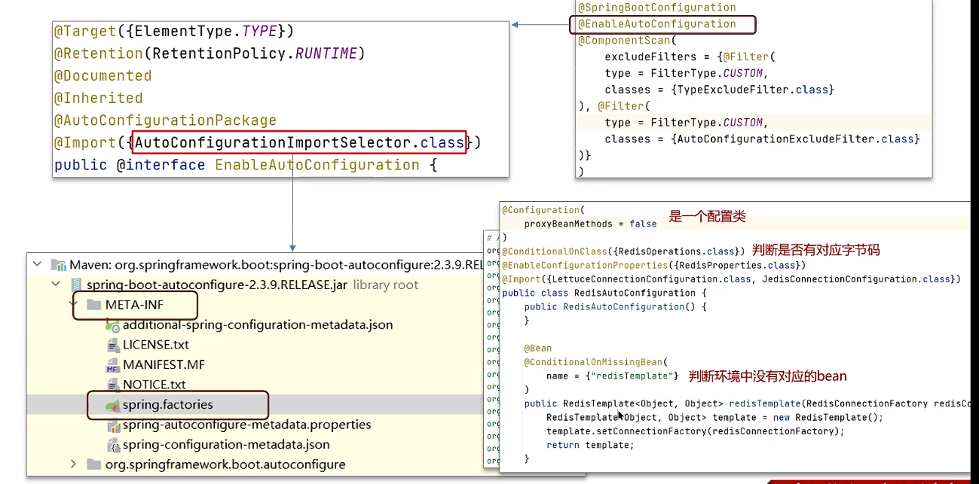Click the spring-autoconfigure-metadata.properties file icon
The width and height of the screenshot is (979, 484).
coord(113,425)
